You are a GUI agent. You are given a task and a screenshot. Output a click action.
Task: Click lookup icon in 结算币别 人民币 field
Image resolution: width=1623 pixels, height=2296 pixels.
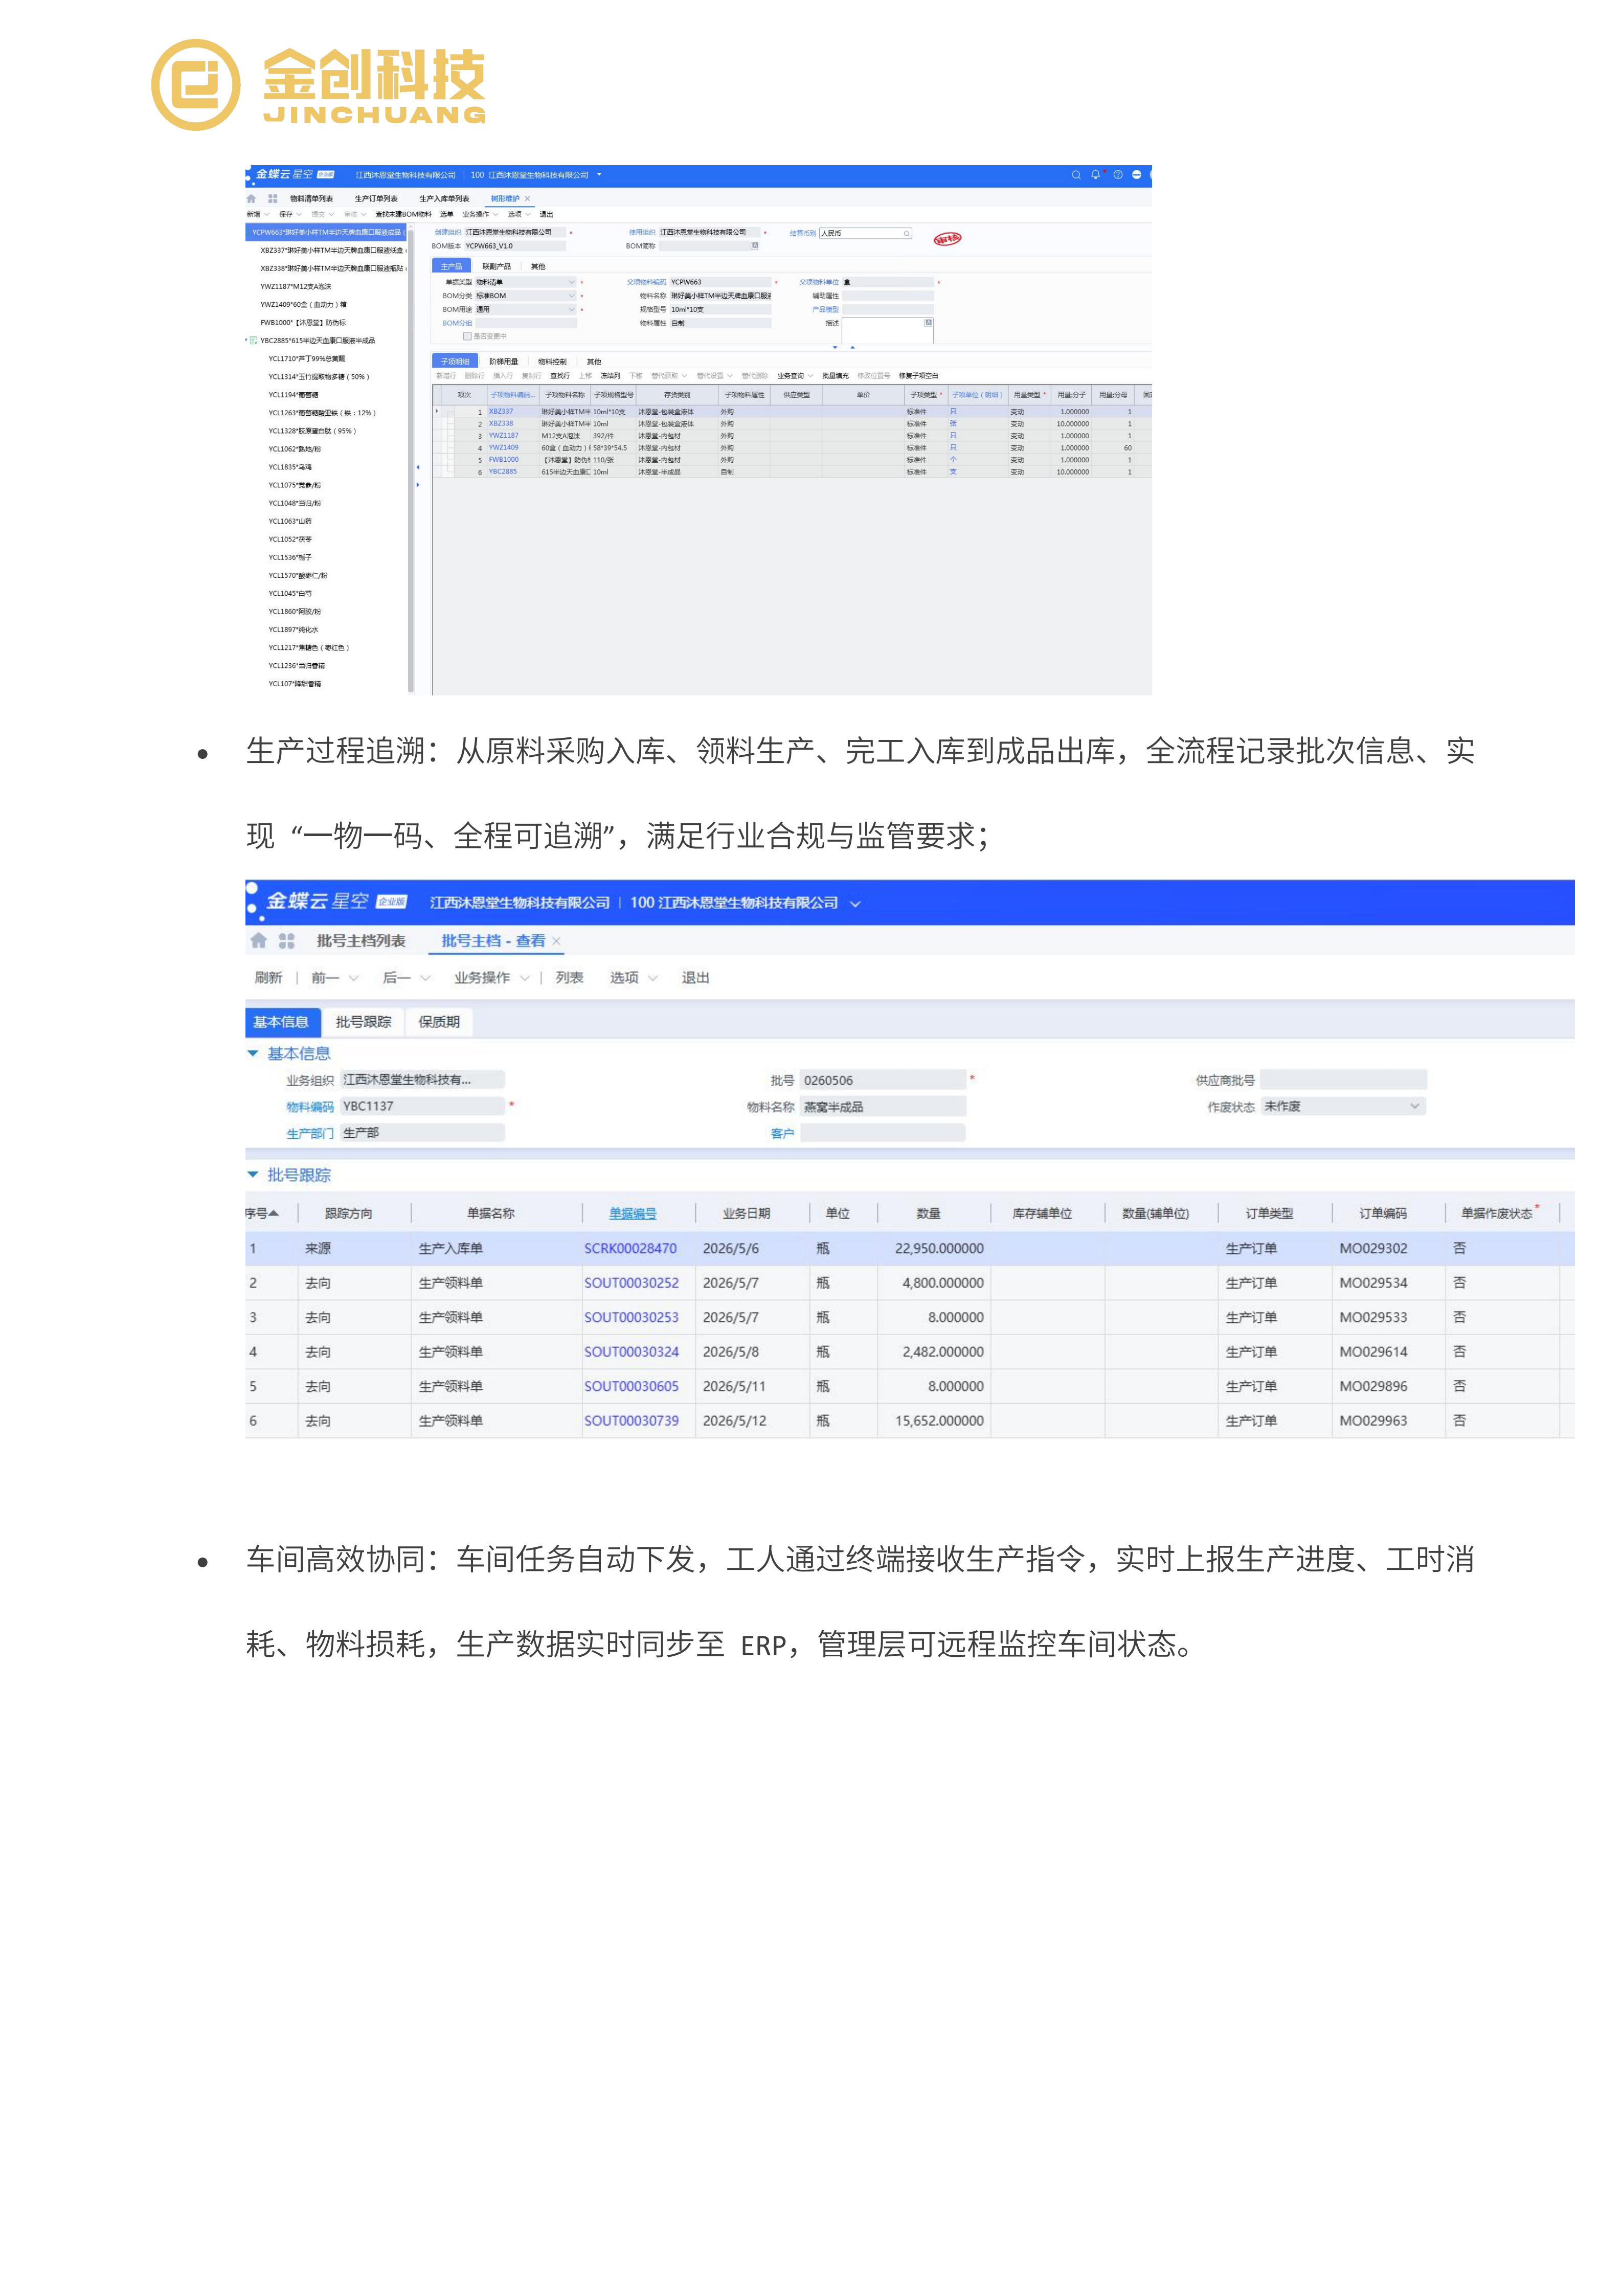coord(907,234)
